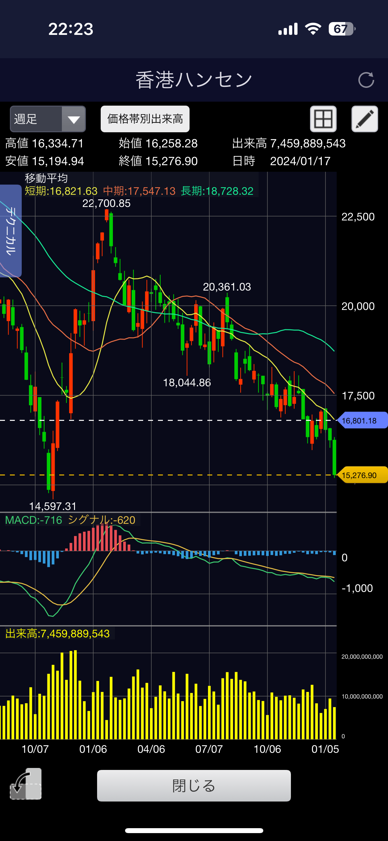The width and height of the screenshot is (388, 841).
Task: Tap the 22,500 price axis label
Action: pos(358,217)
